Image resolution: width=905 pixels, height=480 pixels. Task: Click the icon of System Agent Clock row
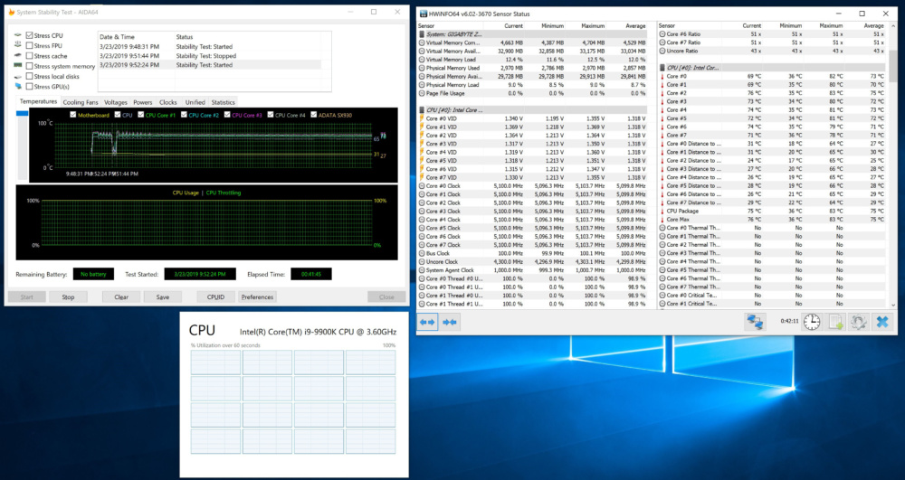[422, 269]
